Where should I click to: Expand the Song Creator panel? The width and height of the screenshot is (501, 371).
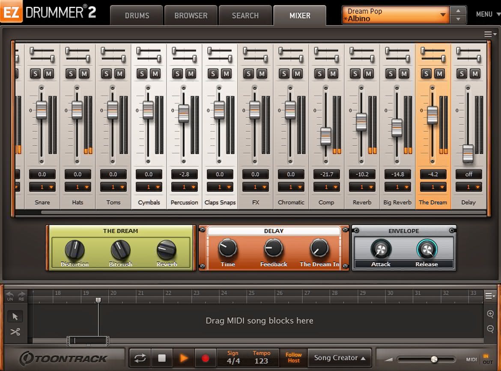point(340,358)
